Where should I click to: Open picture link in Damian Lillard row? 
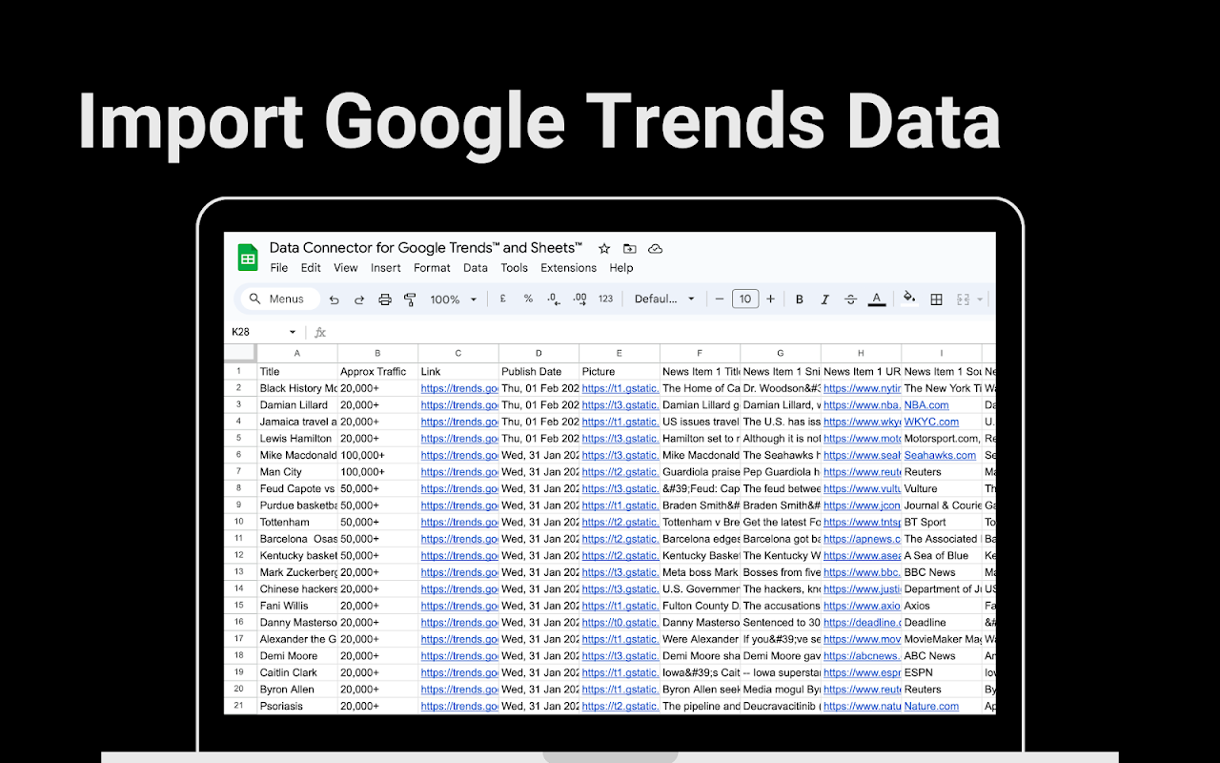[620, 404]
